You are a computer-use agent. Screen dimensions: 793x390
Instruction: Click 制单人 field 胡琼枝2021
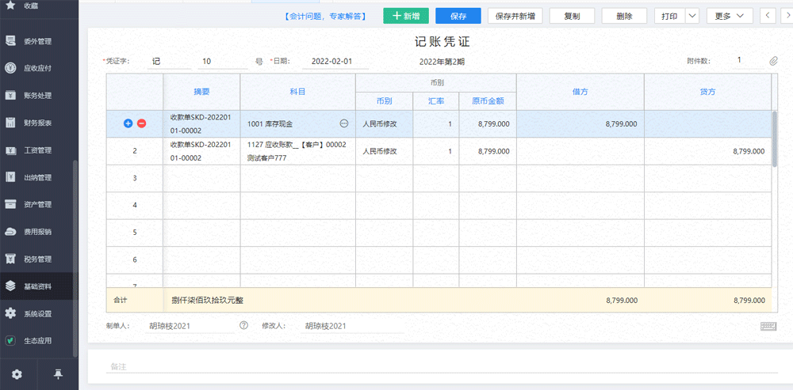(x=190, y=326)
